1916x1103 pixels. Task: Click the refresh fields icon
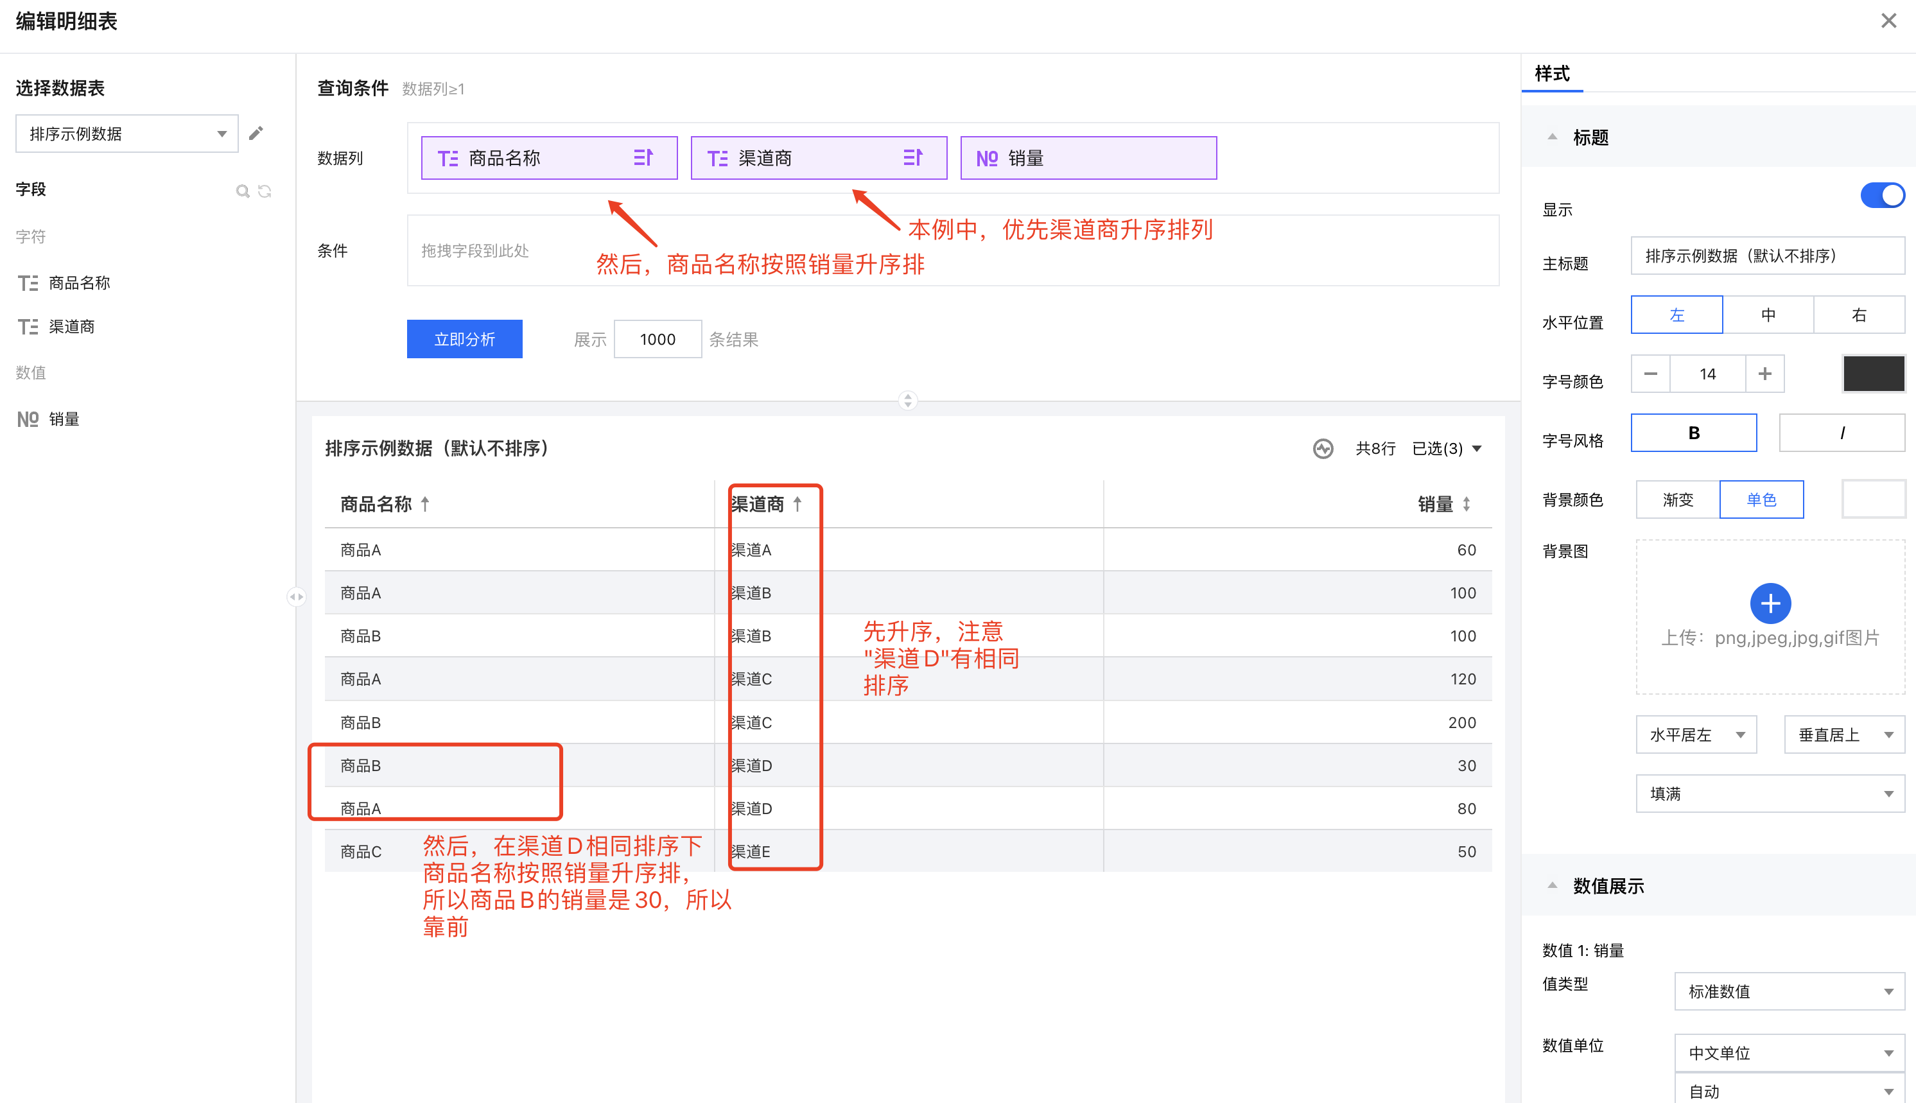pyautogui.click(x=265, y=191)
